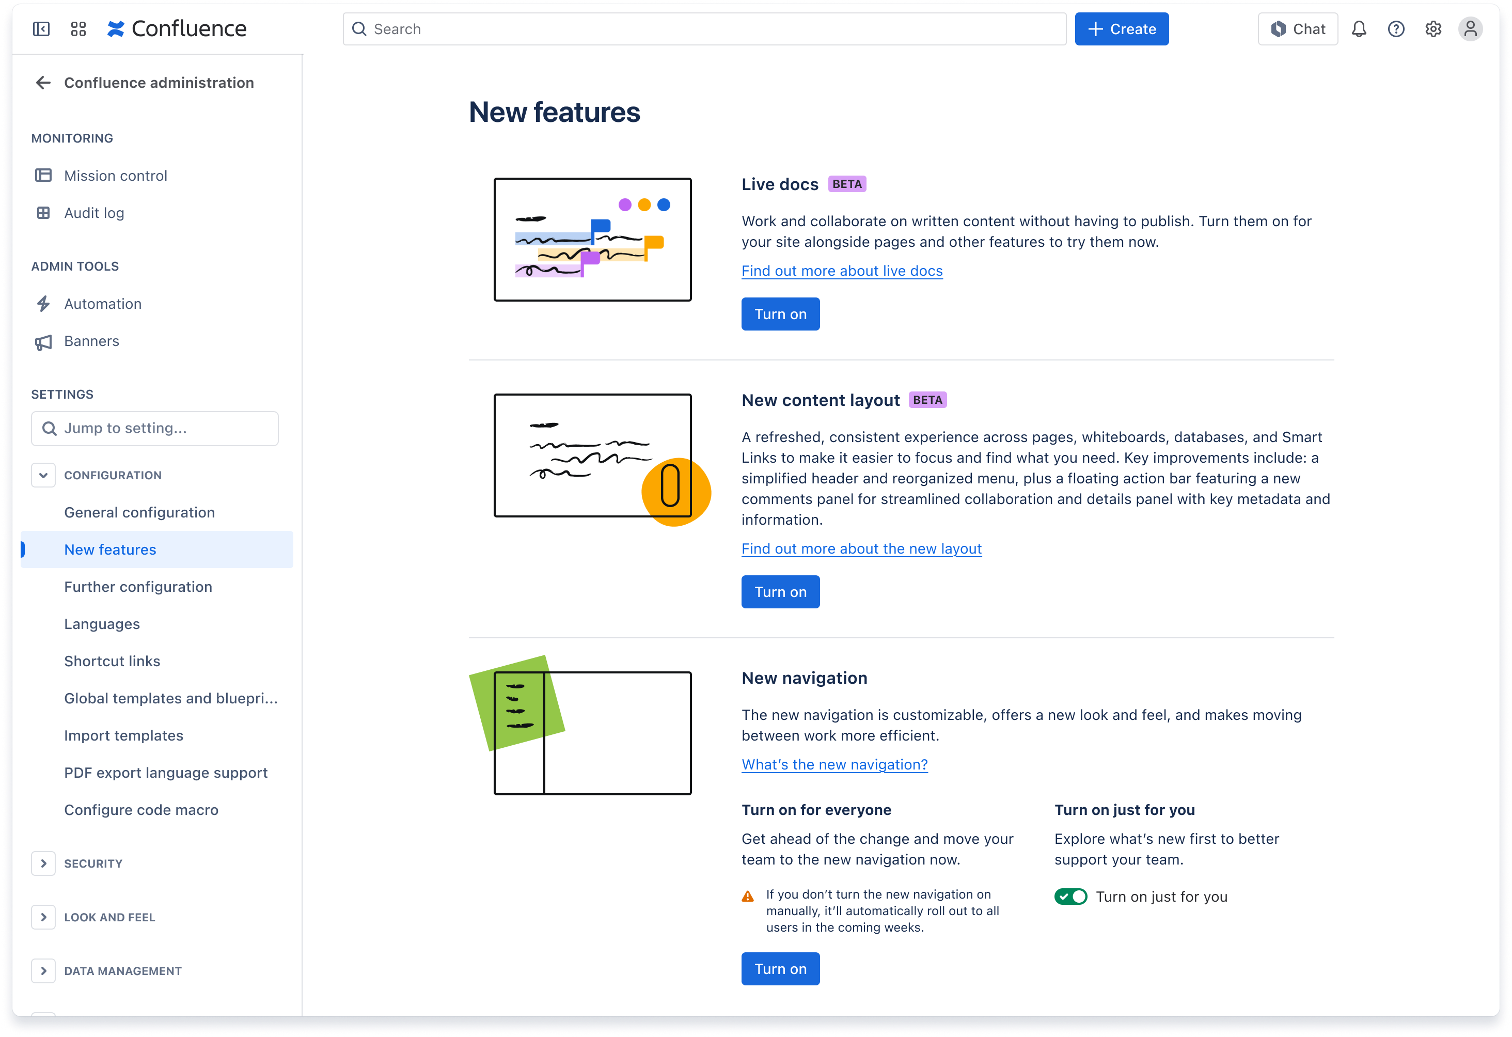This screenshot has height=1037, width=1512.
Task: Click inside the Jump to setting field
Action: click(154, 428)
